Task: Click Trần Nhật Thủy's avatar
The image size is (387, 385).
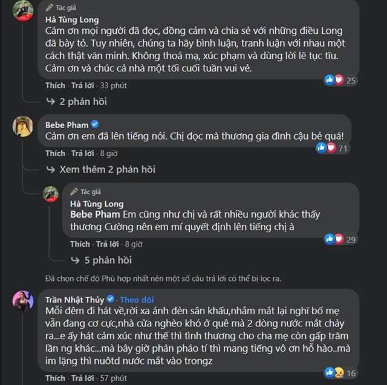Action: [x=23, y=300]
